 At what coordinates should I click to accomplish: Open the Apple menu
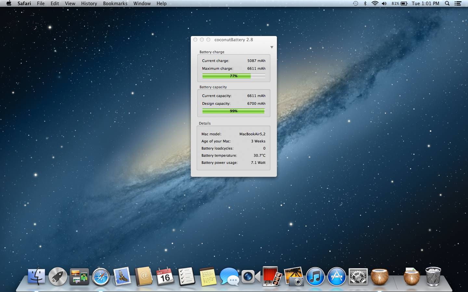[9, 4]
